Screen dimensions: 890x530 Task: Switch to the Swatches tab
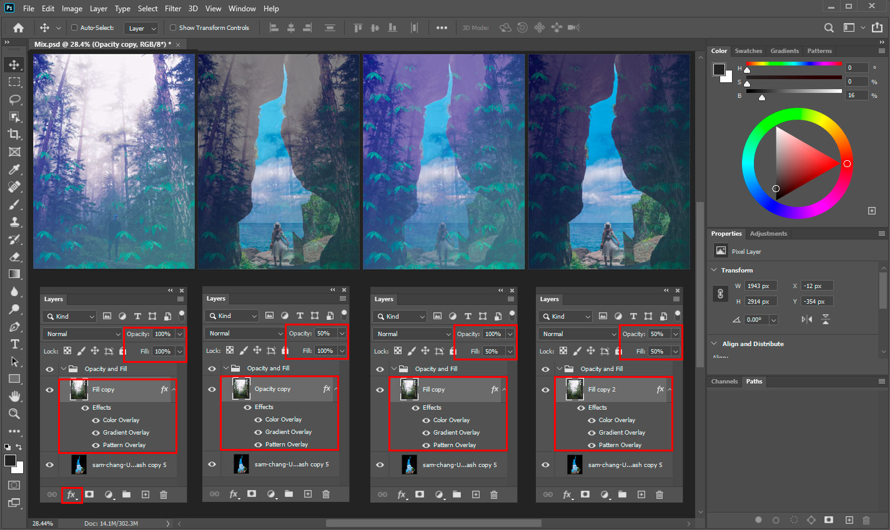click(748, 51)
